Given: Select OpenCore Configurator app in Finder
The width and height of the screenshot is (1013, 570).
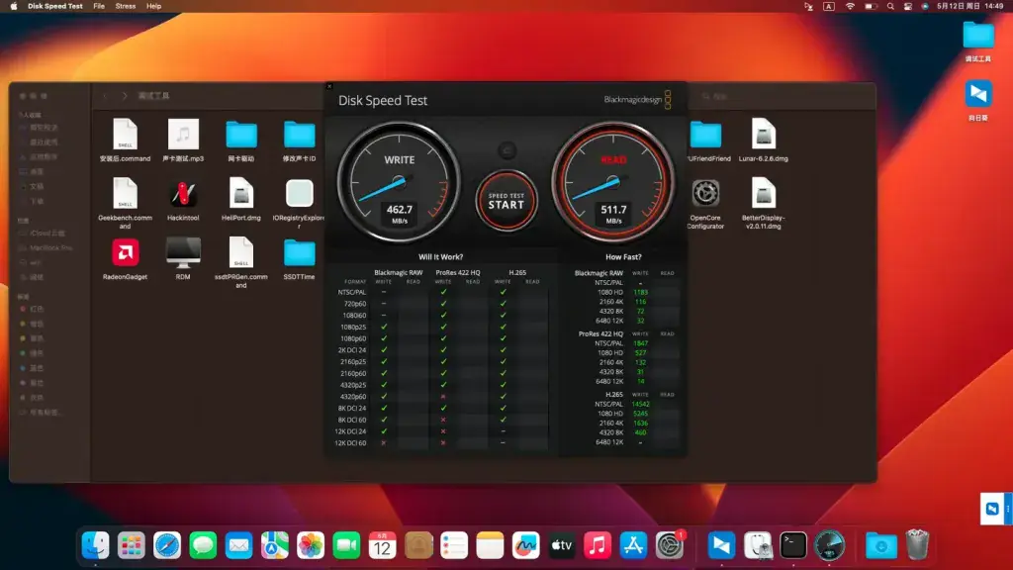Looking at the screenshot, I should [x=705, y=203].
